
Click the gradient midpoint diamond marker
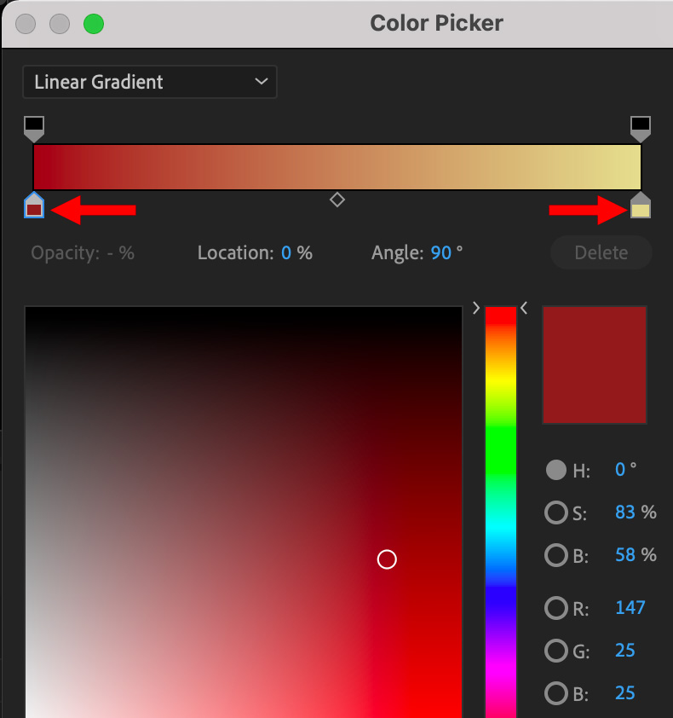coord(337,200)
